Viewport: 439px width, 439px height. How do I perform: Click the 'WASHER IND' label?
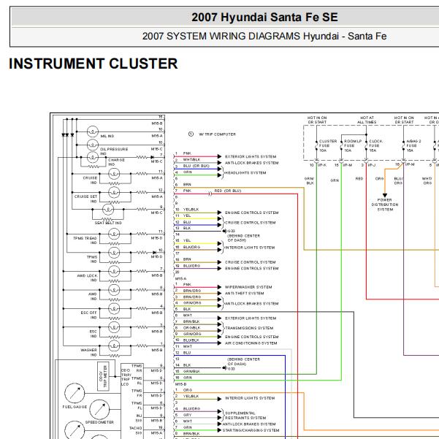coord(89,352)
